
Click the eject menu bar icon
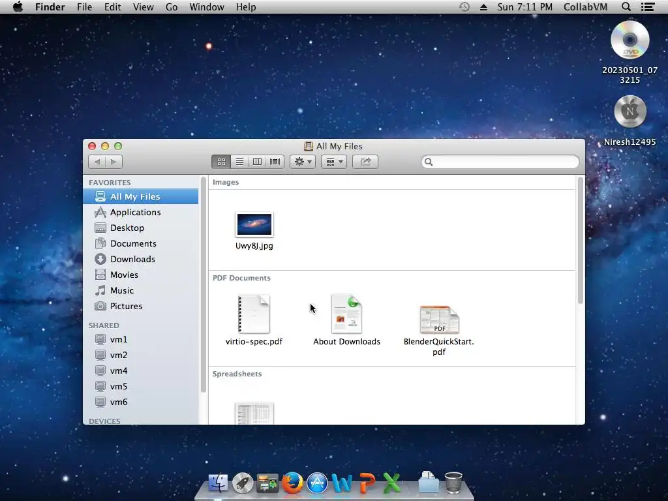(x=483, y=7)
